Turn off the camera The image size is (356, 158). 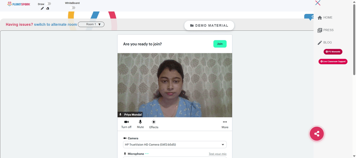point(126,124)
